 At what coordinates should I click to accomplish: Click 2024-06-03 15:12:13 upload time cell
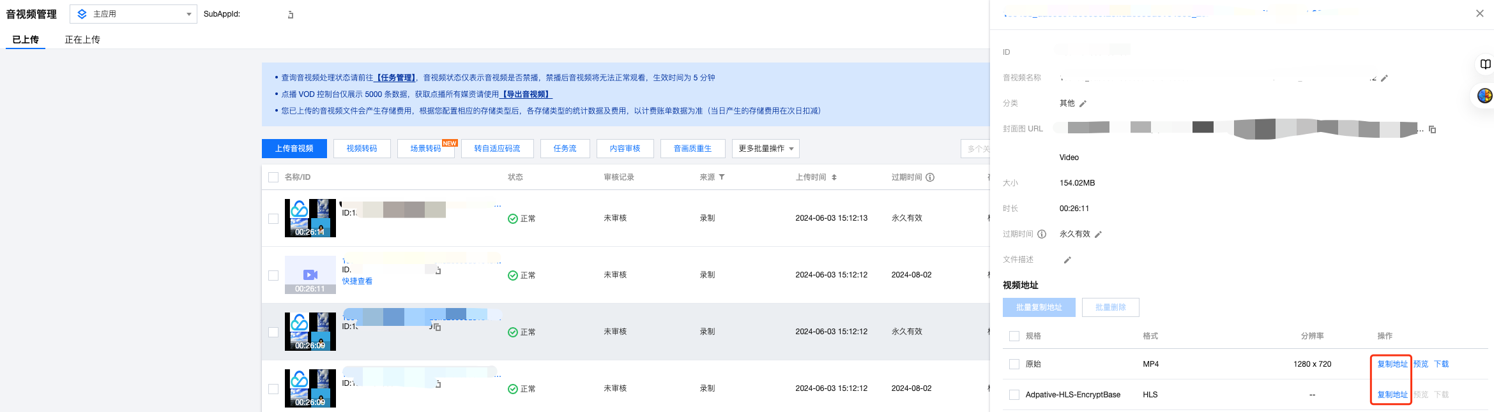tap(832, 218)
